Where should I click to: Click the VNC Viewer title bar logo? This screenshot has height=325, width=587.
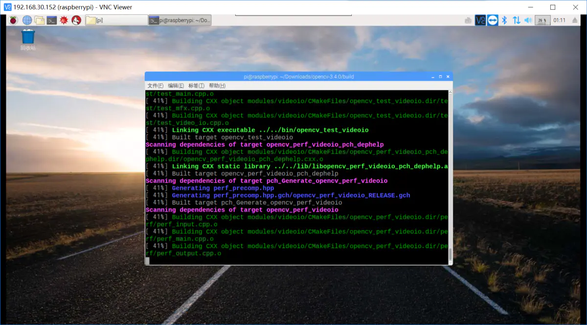point(8,7)
